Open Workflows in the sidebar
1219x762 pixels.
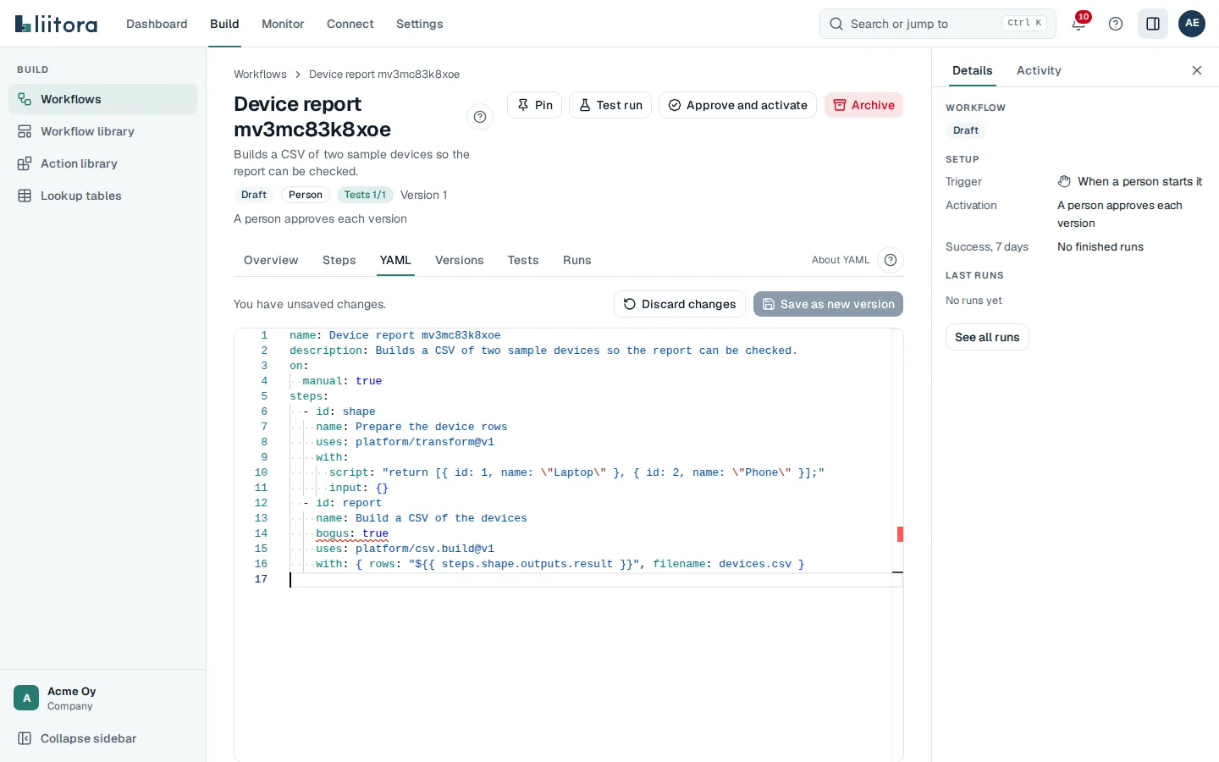102,99
